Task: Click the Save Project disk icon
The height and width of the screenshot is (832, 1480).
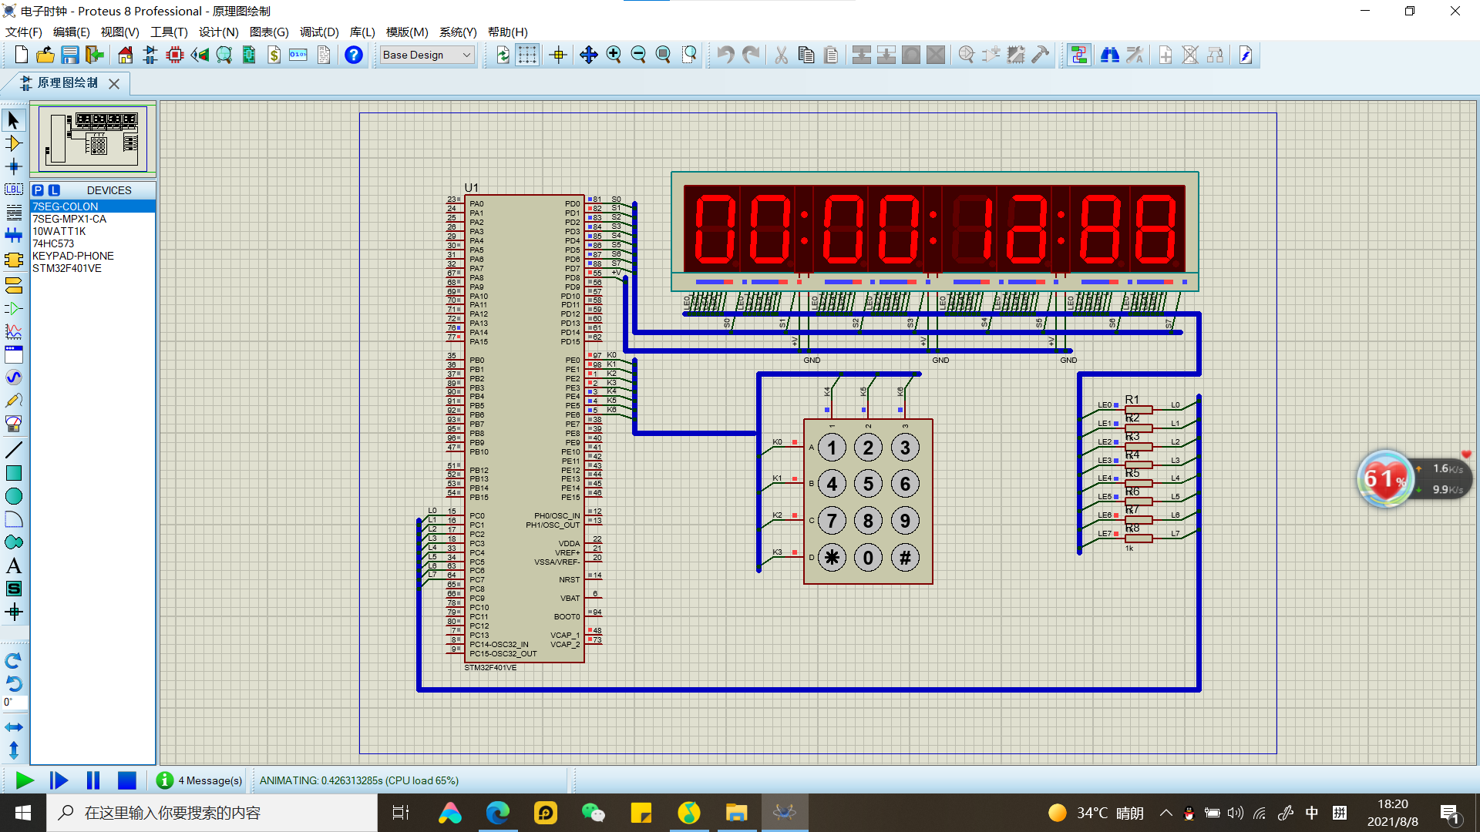Action: [x=70, y=55]
